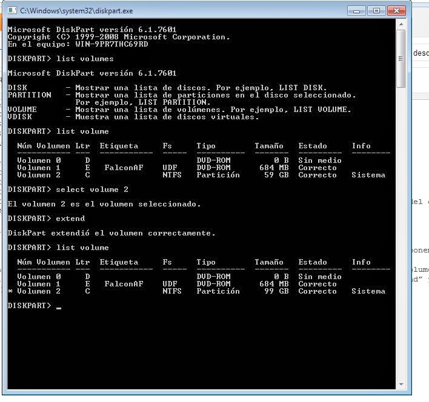Click the scrollbar up arrow
This screenshot has height=402, width=429.
point(401,25)
